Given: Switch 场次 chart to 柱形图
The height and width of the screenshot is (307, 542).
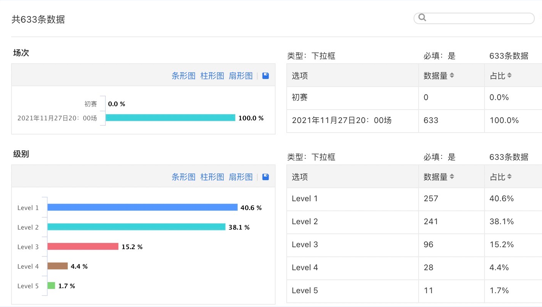Looking at the screenshot, I should (x=212, y=76).
